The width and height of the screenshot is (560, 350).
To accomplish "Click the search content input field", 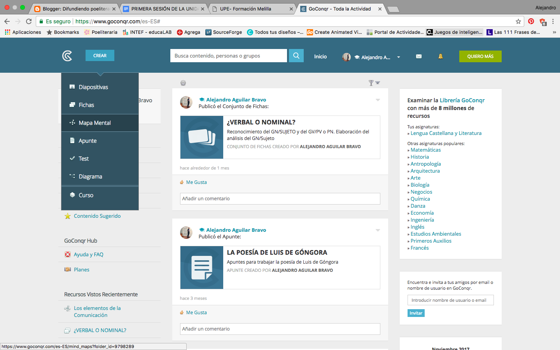I will [229, 56].
